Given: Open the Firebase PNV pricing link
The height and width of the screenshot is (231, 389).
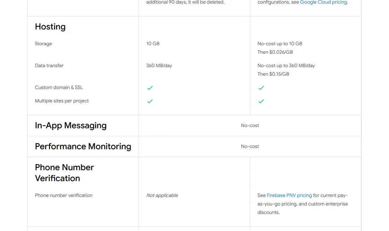Looking at the screenshot, I should 289,195.
